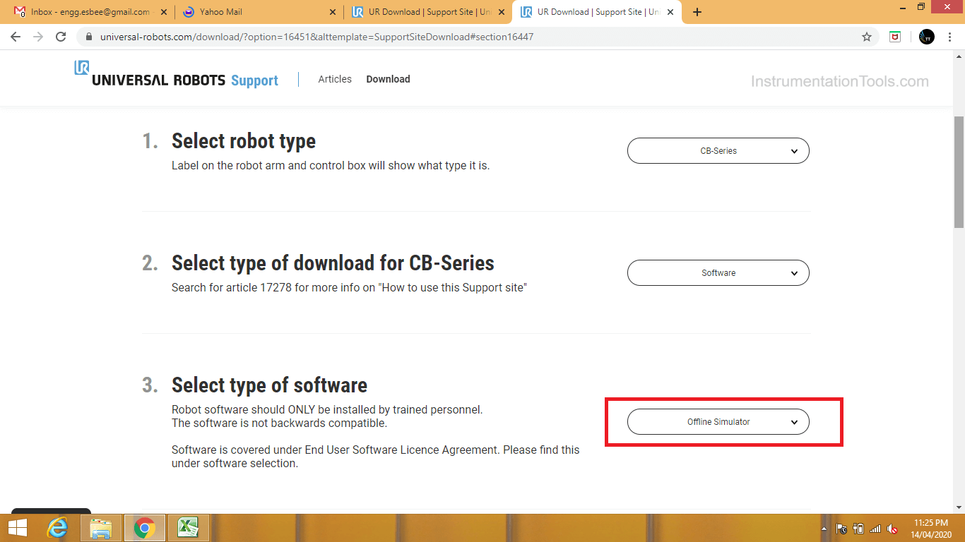Select the active UR Download tab
The width and height of the screenshot is (965, 542).
tap(597, 12)
